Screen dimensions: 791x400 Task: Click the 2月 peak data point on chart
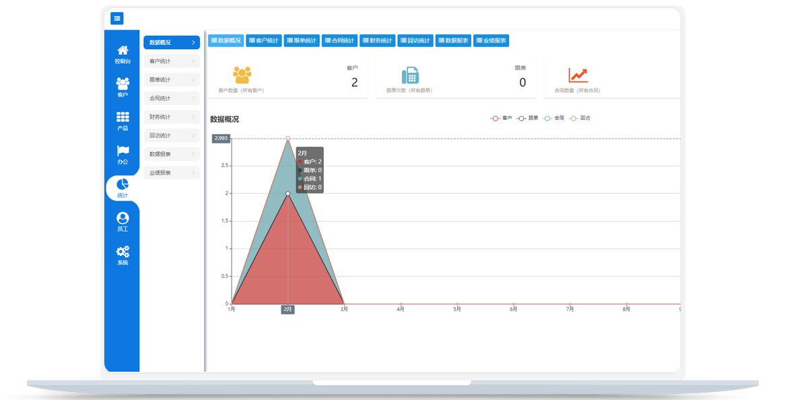point(288,139)
